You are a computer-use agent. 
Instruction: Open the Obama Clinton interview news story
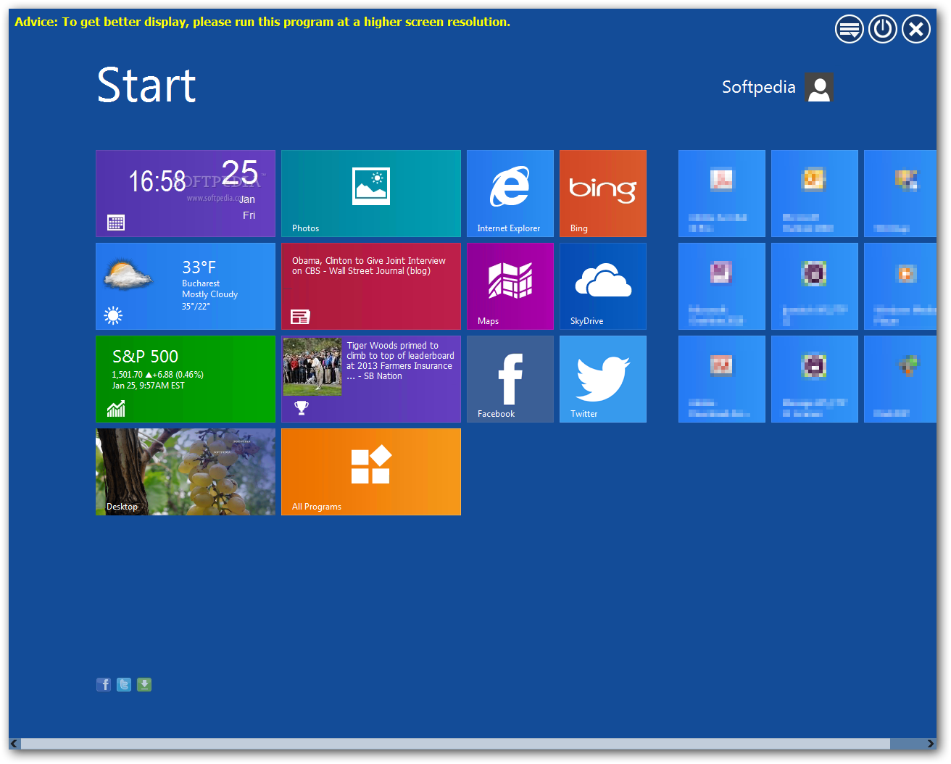(x=370, y=286)
